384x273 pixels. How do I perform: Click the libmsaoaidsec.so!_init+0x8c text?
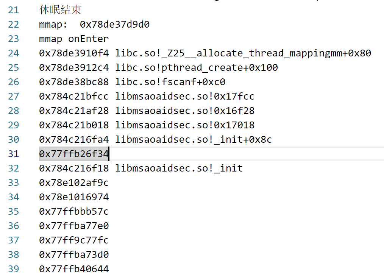coord(194,140)
